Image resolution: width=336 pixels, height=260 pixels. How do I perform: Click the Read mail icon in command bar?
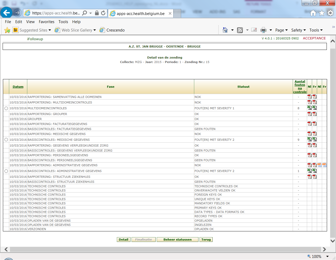coord(254,30)
